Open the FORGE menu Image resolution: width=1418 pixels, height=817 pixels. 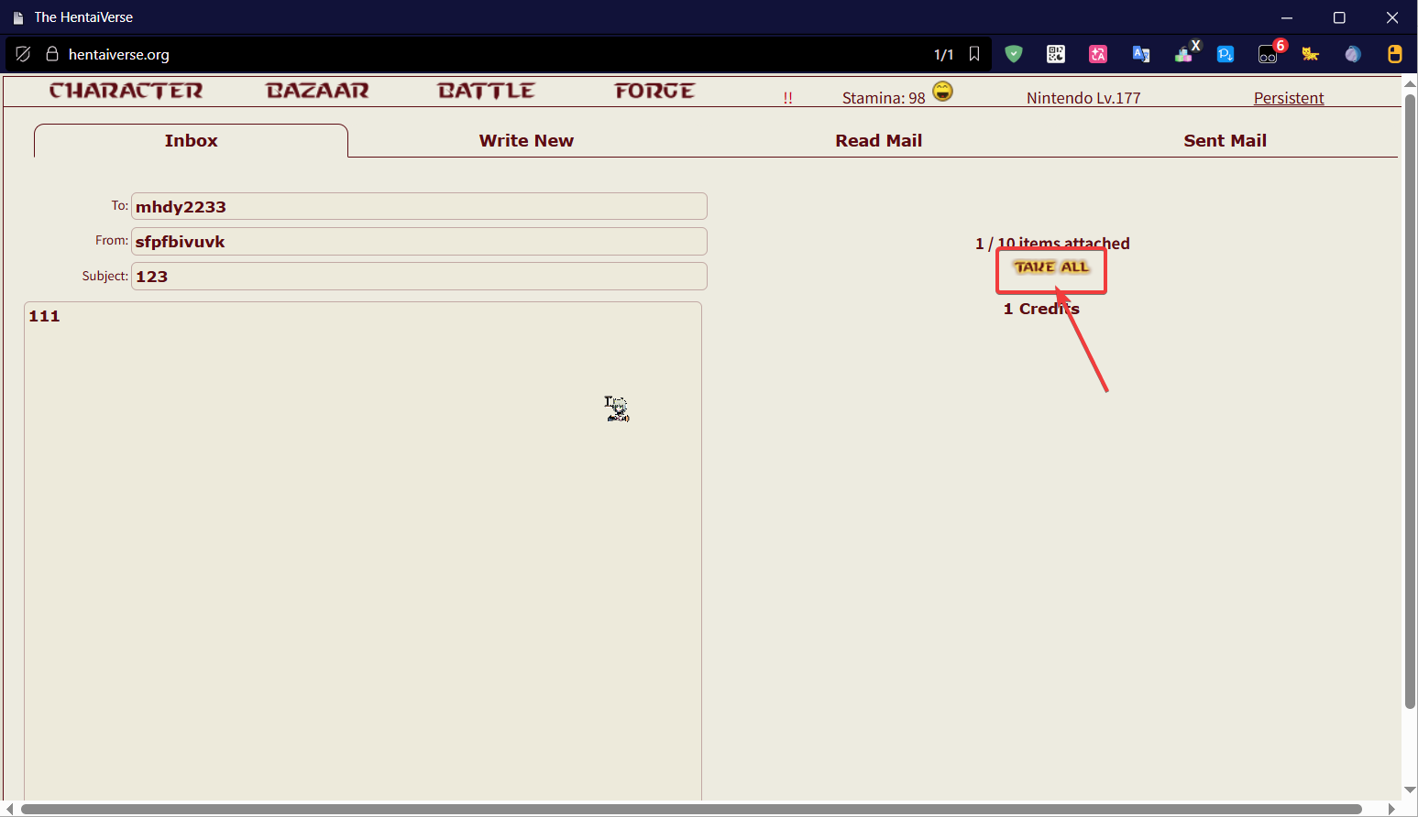(654, 91)
